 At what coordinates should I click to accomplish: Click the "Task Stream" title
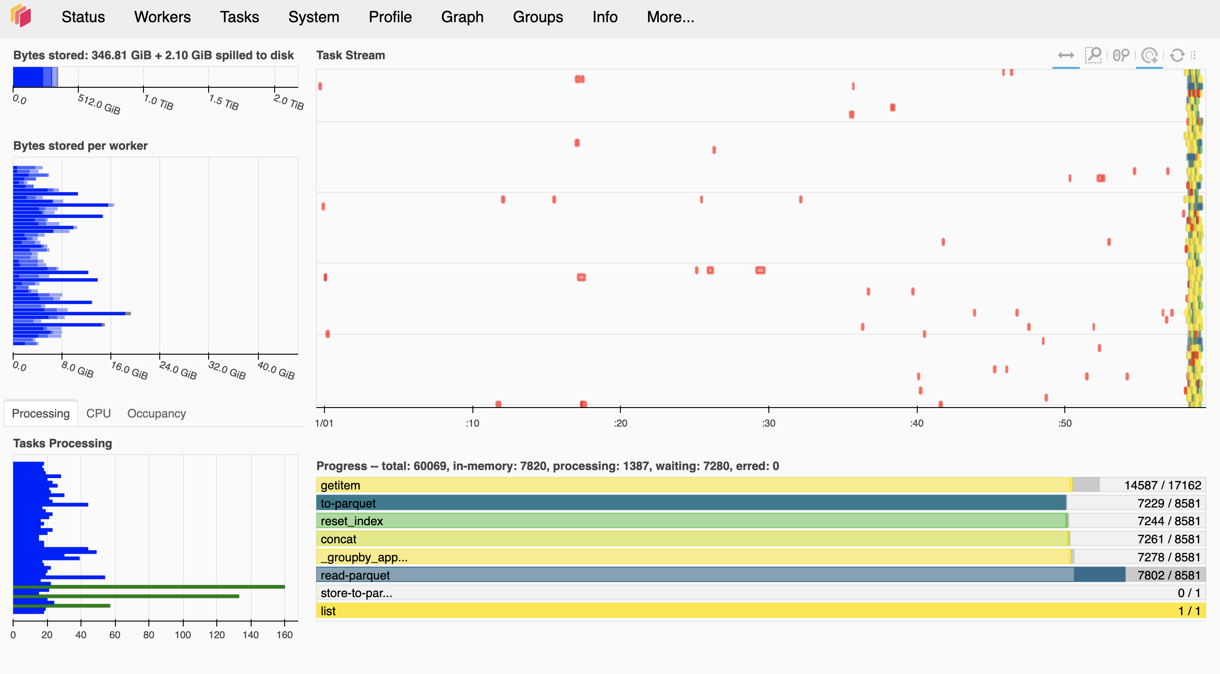pyautogui.click(x=350, y=55)
